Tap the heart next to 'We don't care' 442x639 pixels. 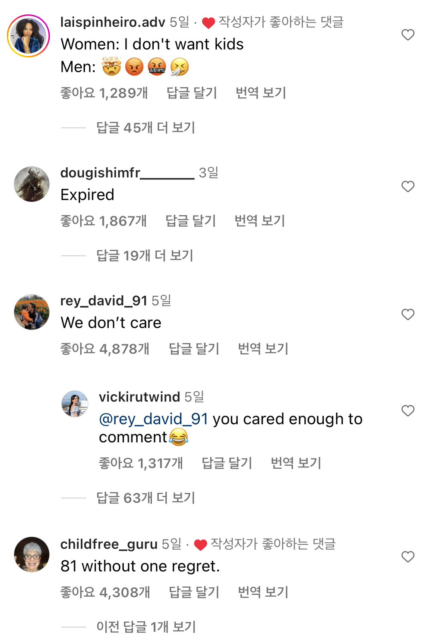407,314
